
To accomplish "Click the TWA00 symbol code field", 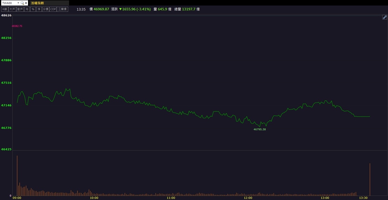I will [x=9, y=3].
